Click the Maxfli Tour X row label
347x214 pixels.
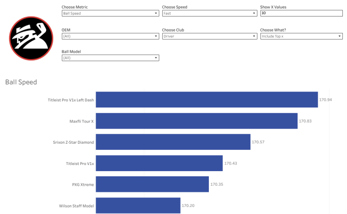pyautogui.click(x=82, y=121)
